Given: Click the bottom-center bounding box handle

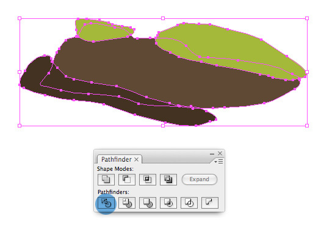Looking at the screenshot, I should tap(163, 126).
